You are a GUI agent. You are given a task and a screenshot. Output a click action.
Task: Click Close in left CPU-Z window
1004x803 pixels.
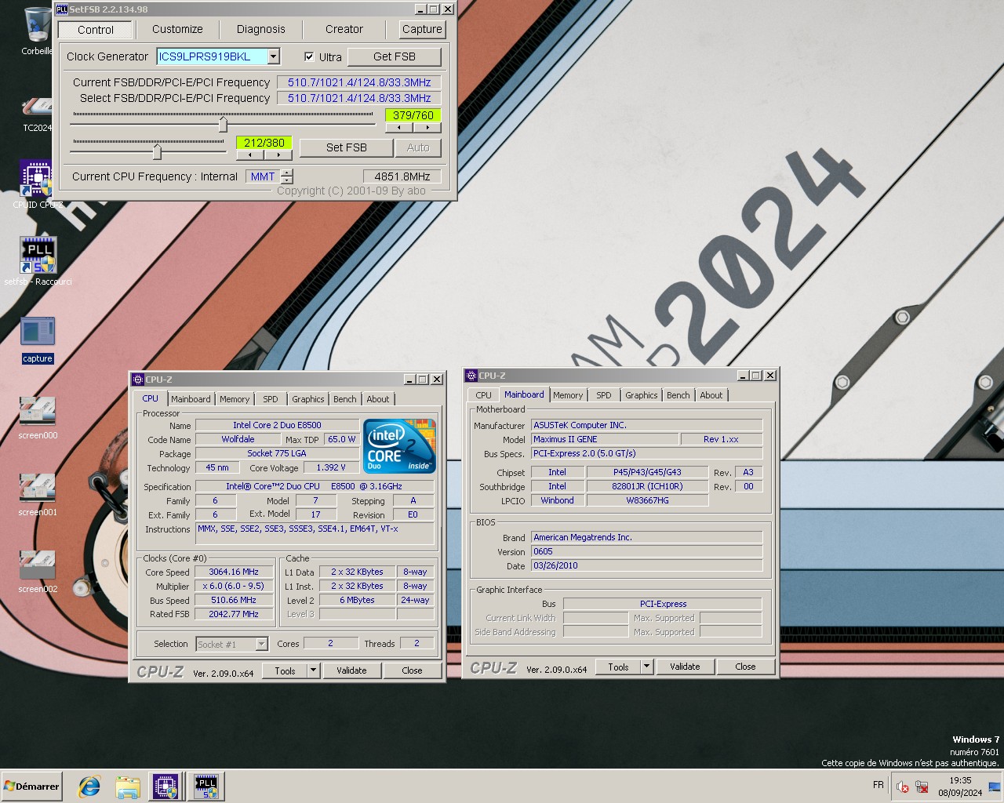coord(412,670)
